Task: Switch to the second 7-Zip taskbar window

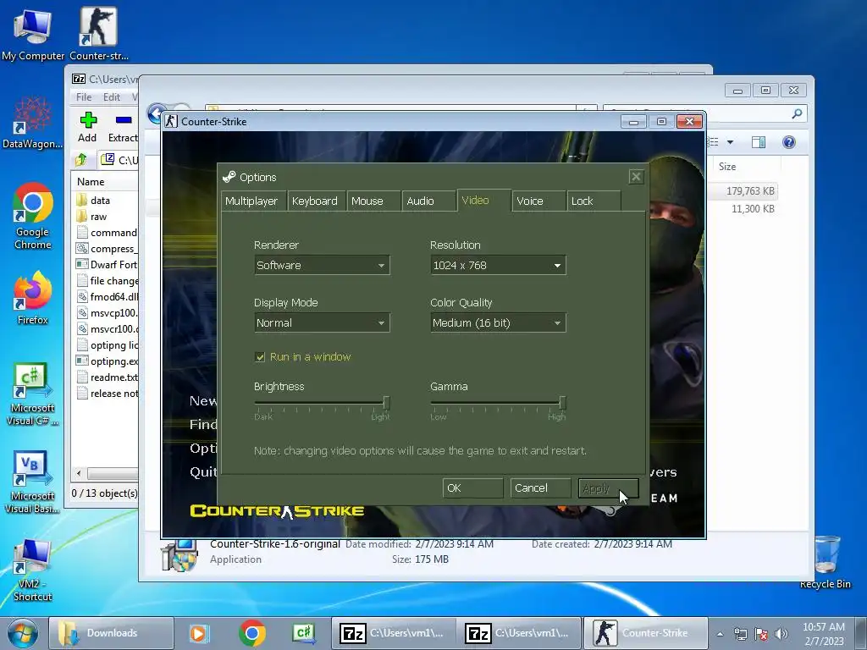Action: click(519, 633)
